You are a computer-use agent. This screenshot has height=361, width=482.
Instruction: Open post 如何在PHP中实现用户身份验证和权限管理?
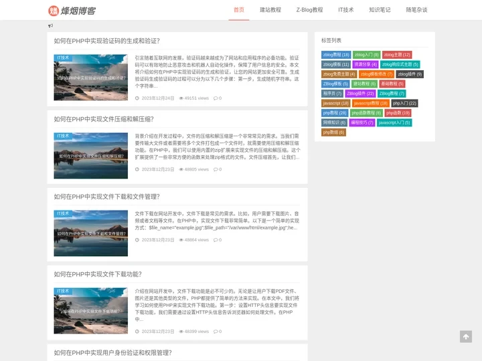tap(113, 353)
